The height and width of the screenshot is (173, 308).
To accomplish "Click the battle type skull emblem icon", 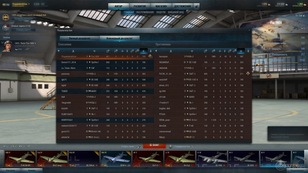I will (171, 147).
